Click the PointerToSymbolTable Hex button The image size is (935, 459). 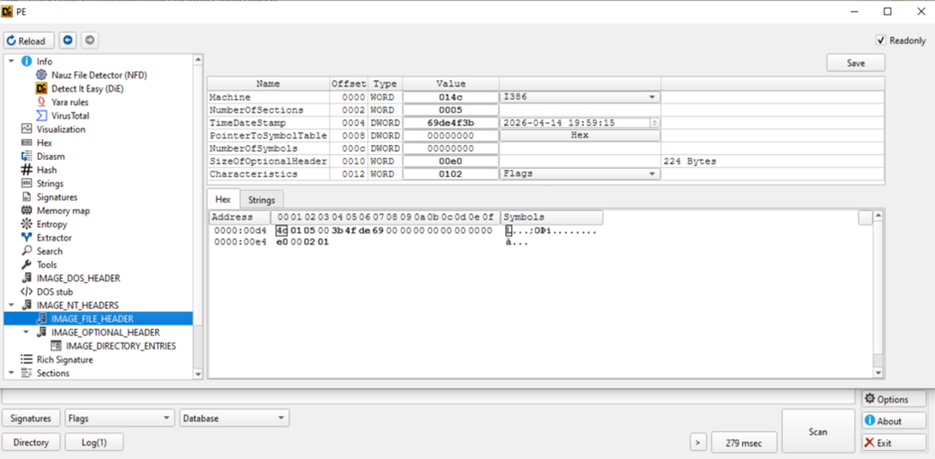580,135
